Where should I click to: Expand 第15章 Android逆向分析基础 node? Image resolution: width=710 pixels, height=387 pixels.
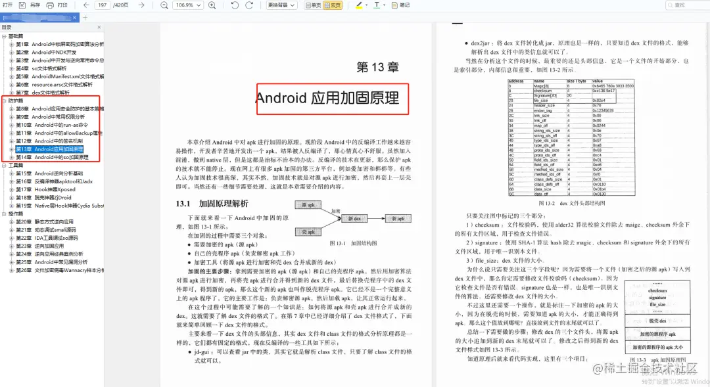click(11, 173)
